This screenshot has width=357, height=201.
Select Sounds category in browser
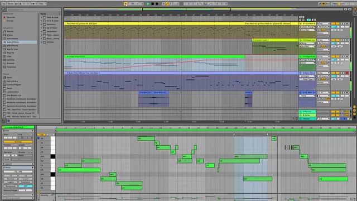point(10,31)
